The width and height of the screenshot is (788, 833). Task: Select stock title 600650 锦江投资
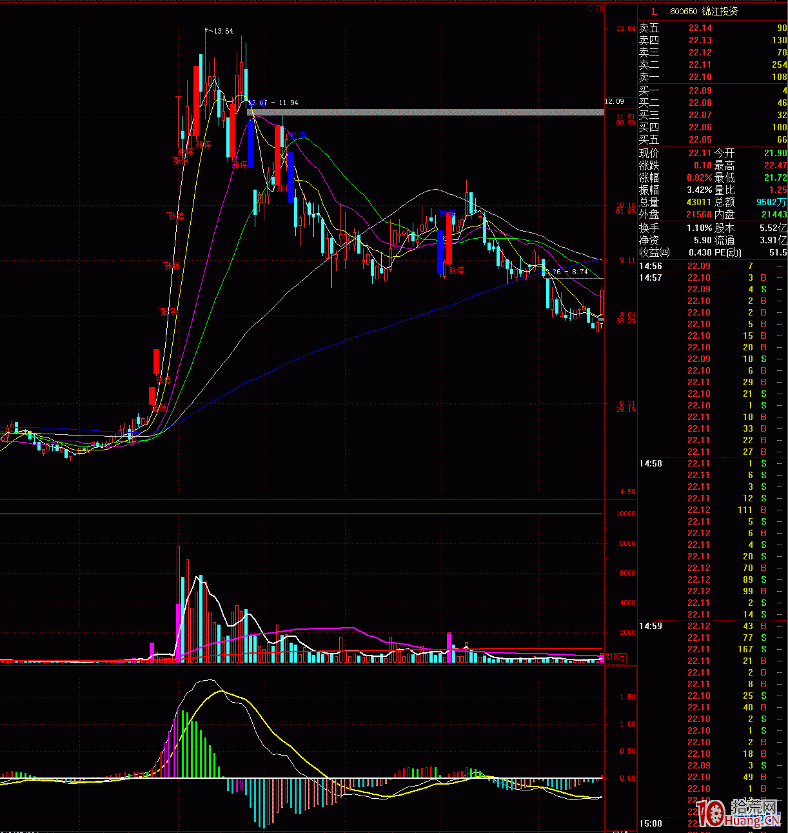pyautogui.click(x=704, y=12)
